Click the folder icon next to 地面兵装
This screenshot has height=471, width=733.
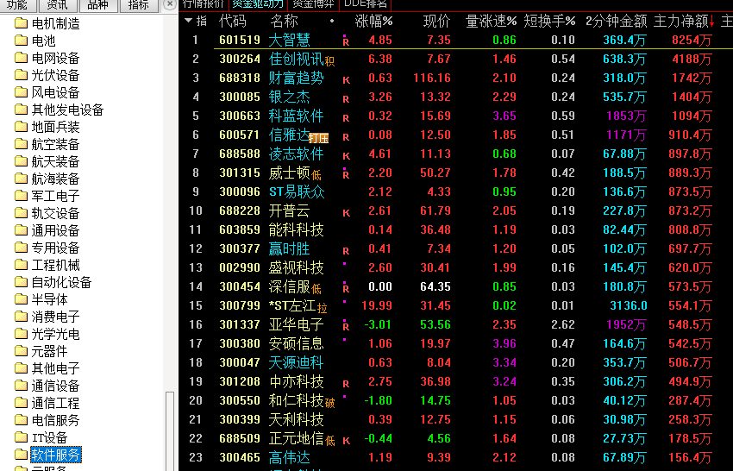pos(21,127)
